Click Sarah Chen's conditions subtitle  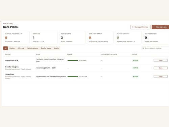pyautogui.click(x=18, y=78)
